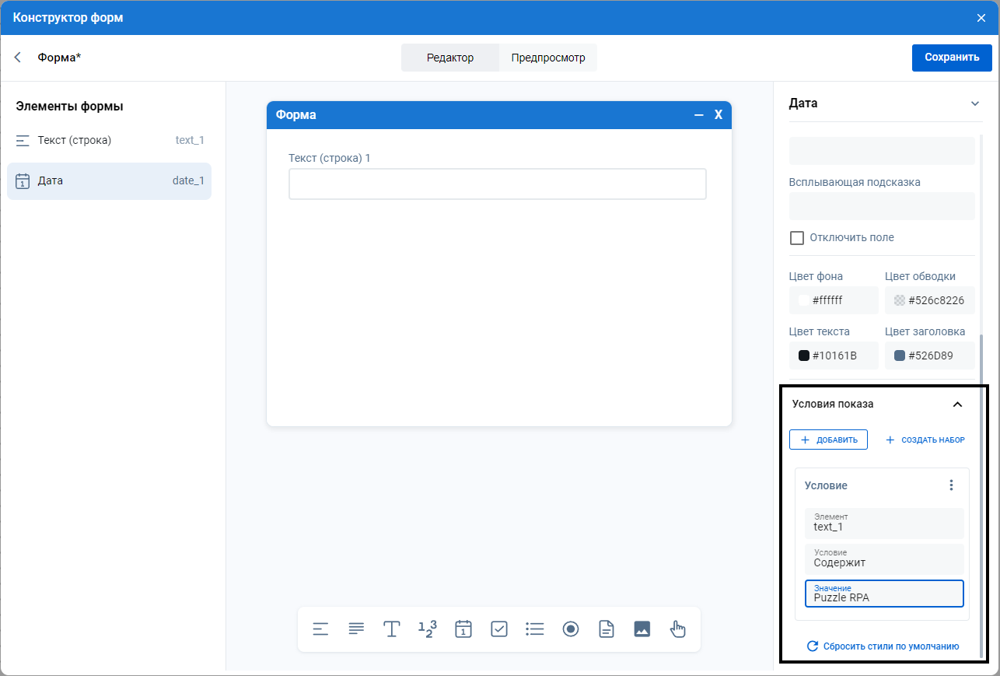The height and width of the screenshot is (676, 1000).
Task: Switch to the Редактор tab
Action: pos(450,58)
